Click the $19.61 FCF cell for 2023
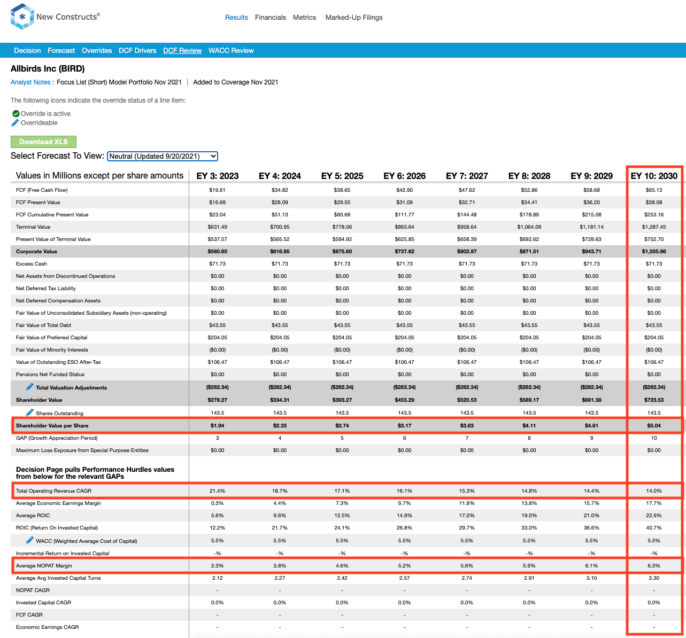Image resolution: width=686 pixels, height=638 pixels. [218, 190]
